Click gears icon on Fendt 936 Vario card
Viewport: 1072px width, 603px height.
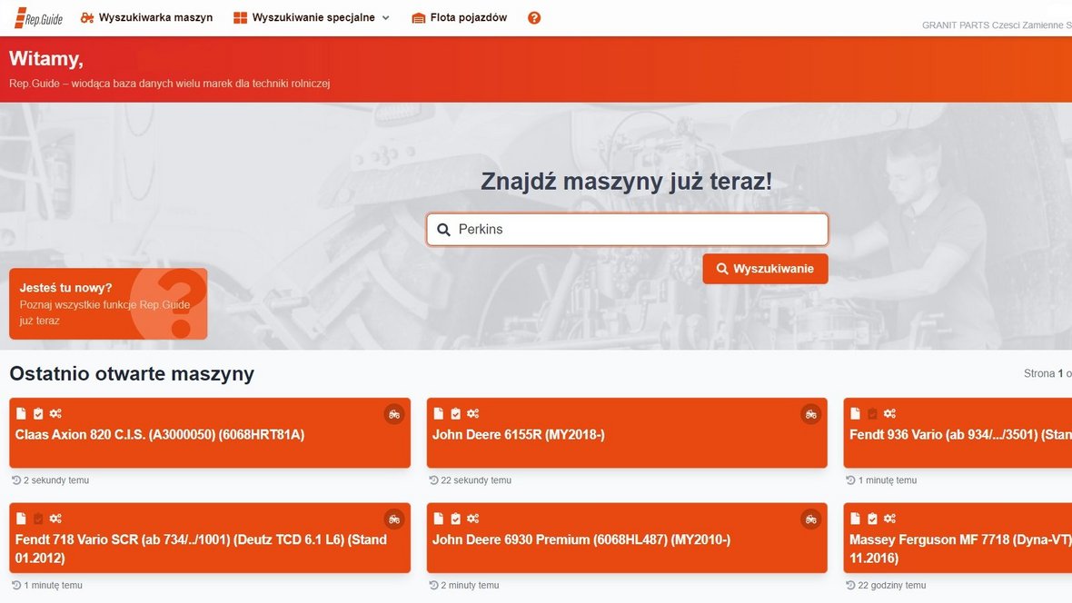(889, 413)
